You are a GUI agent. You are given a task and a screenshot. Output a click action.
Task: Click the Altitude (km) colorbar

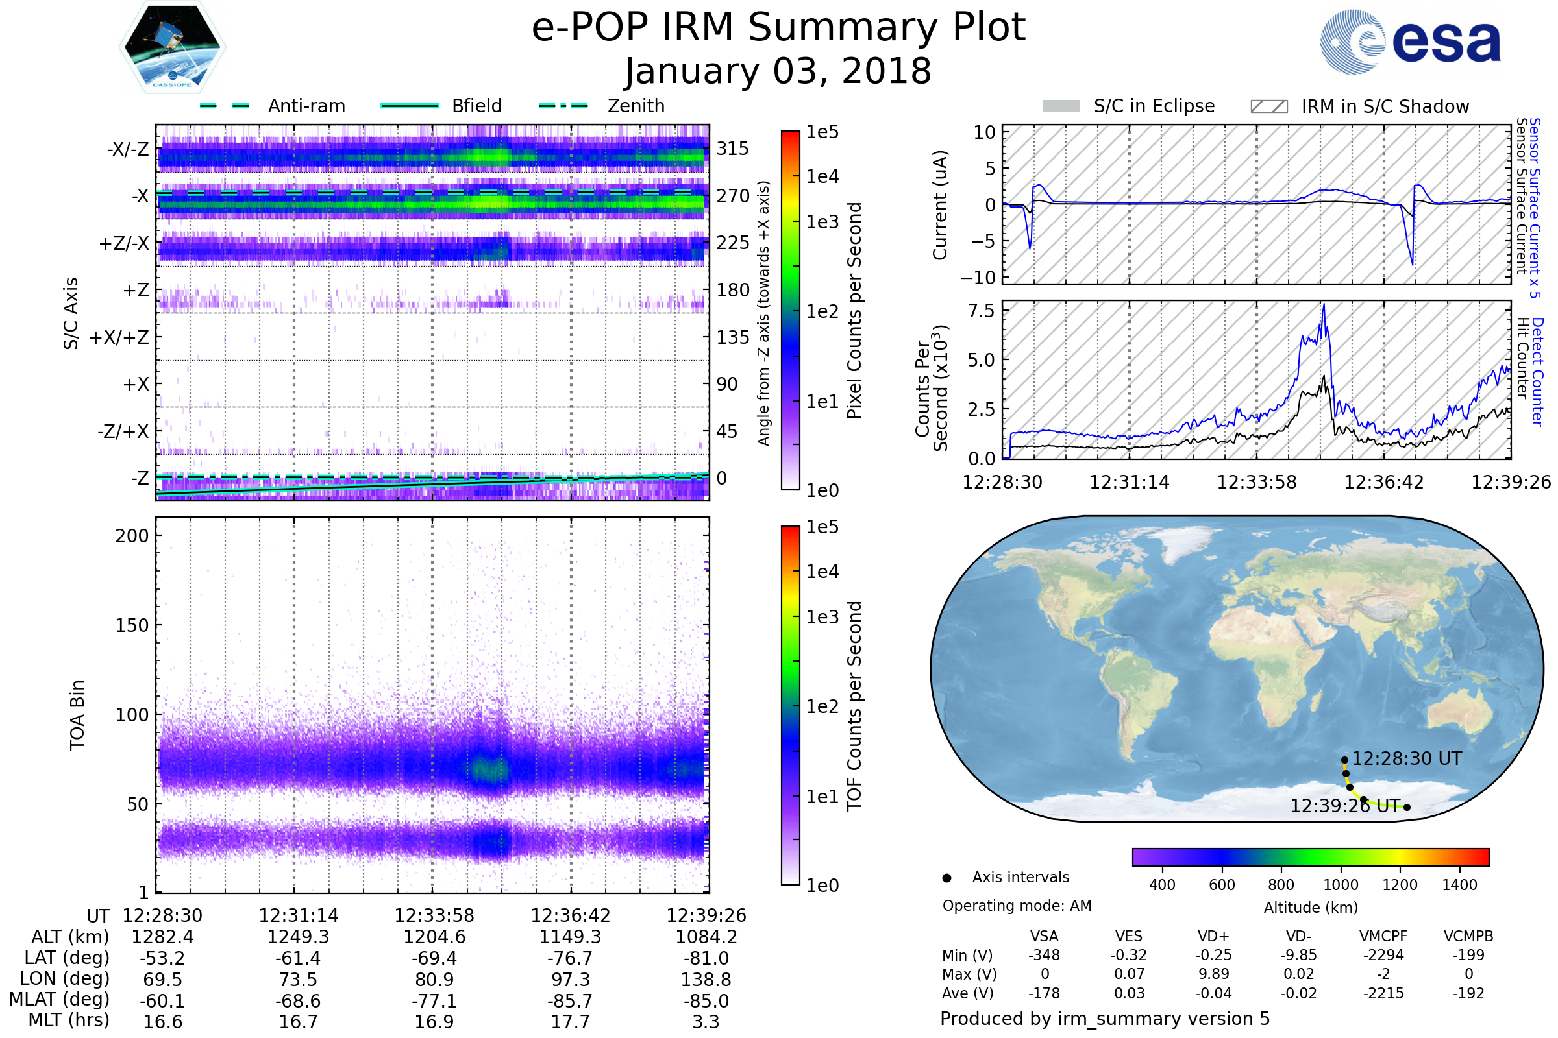point(1310,856)
